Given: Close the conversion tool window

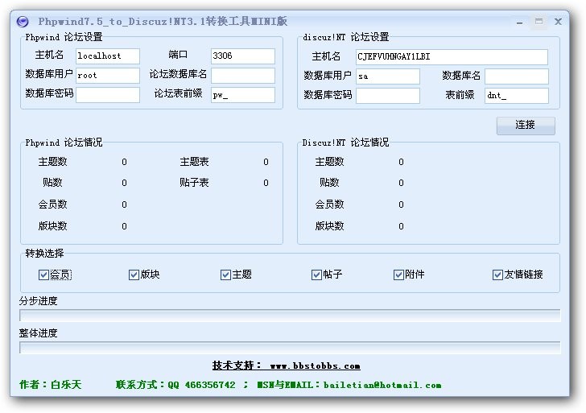Looking at the screenshot, I should [x=558, y=22].
